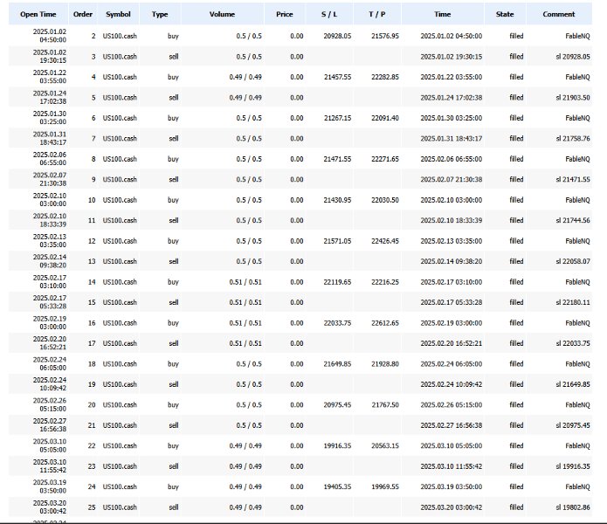607x524 pixels.
Task: Click the State column header
Action: 505,14
